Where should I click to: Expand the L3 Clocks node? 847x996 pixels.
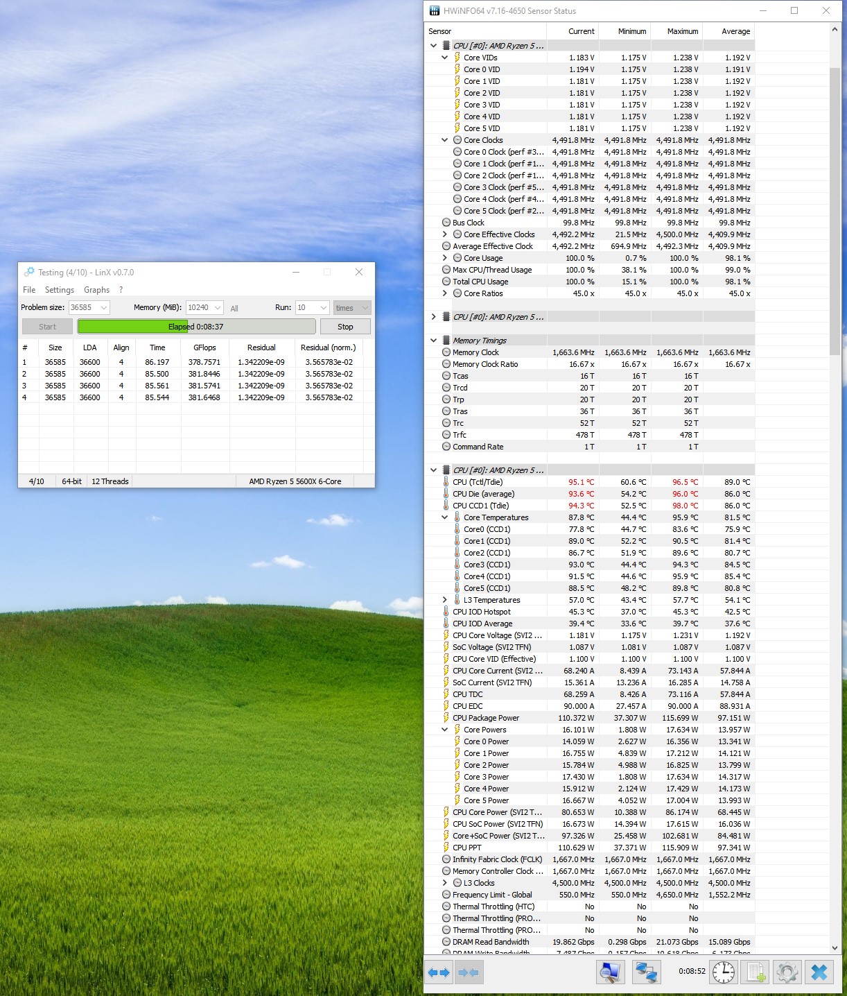(x=445, y=883)
